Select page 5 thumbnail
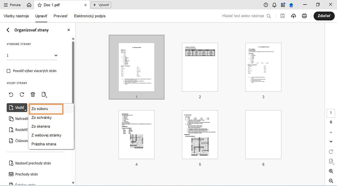The image size is (337, 186). [200, 134]
